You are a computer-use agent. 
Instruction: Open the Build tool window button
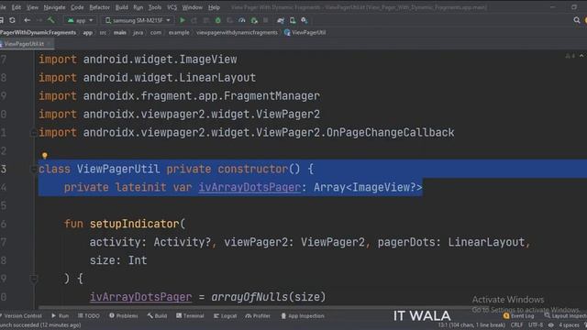pos(157,315)
